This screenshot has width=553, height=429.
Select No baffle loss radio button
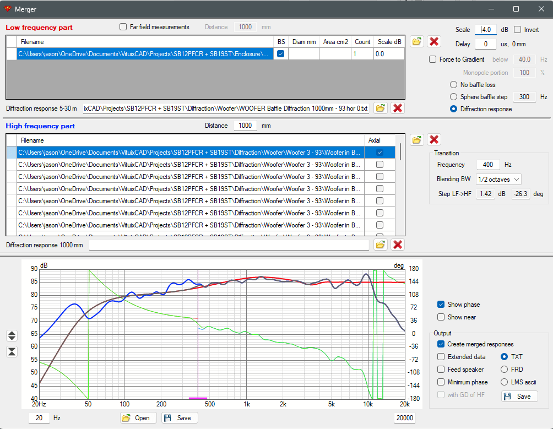pos(453,85)
